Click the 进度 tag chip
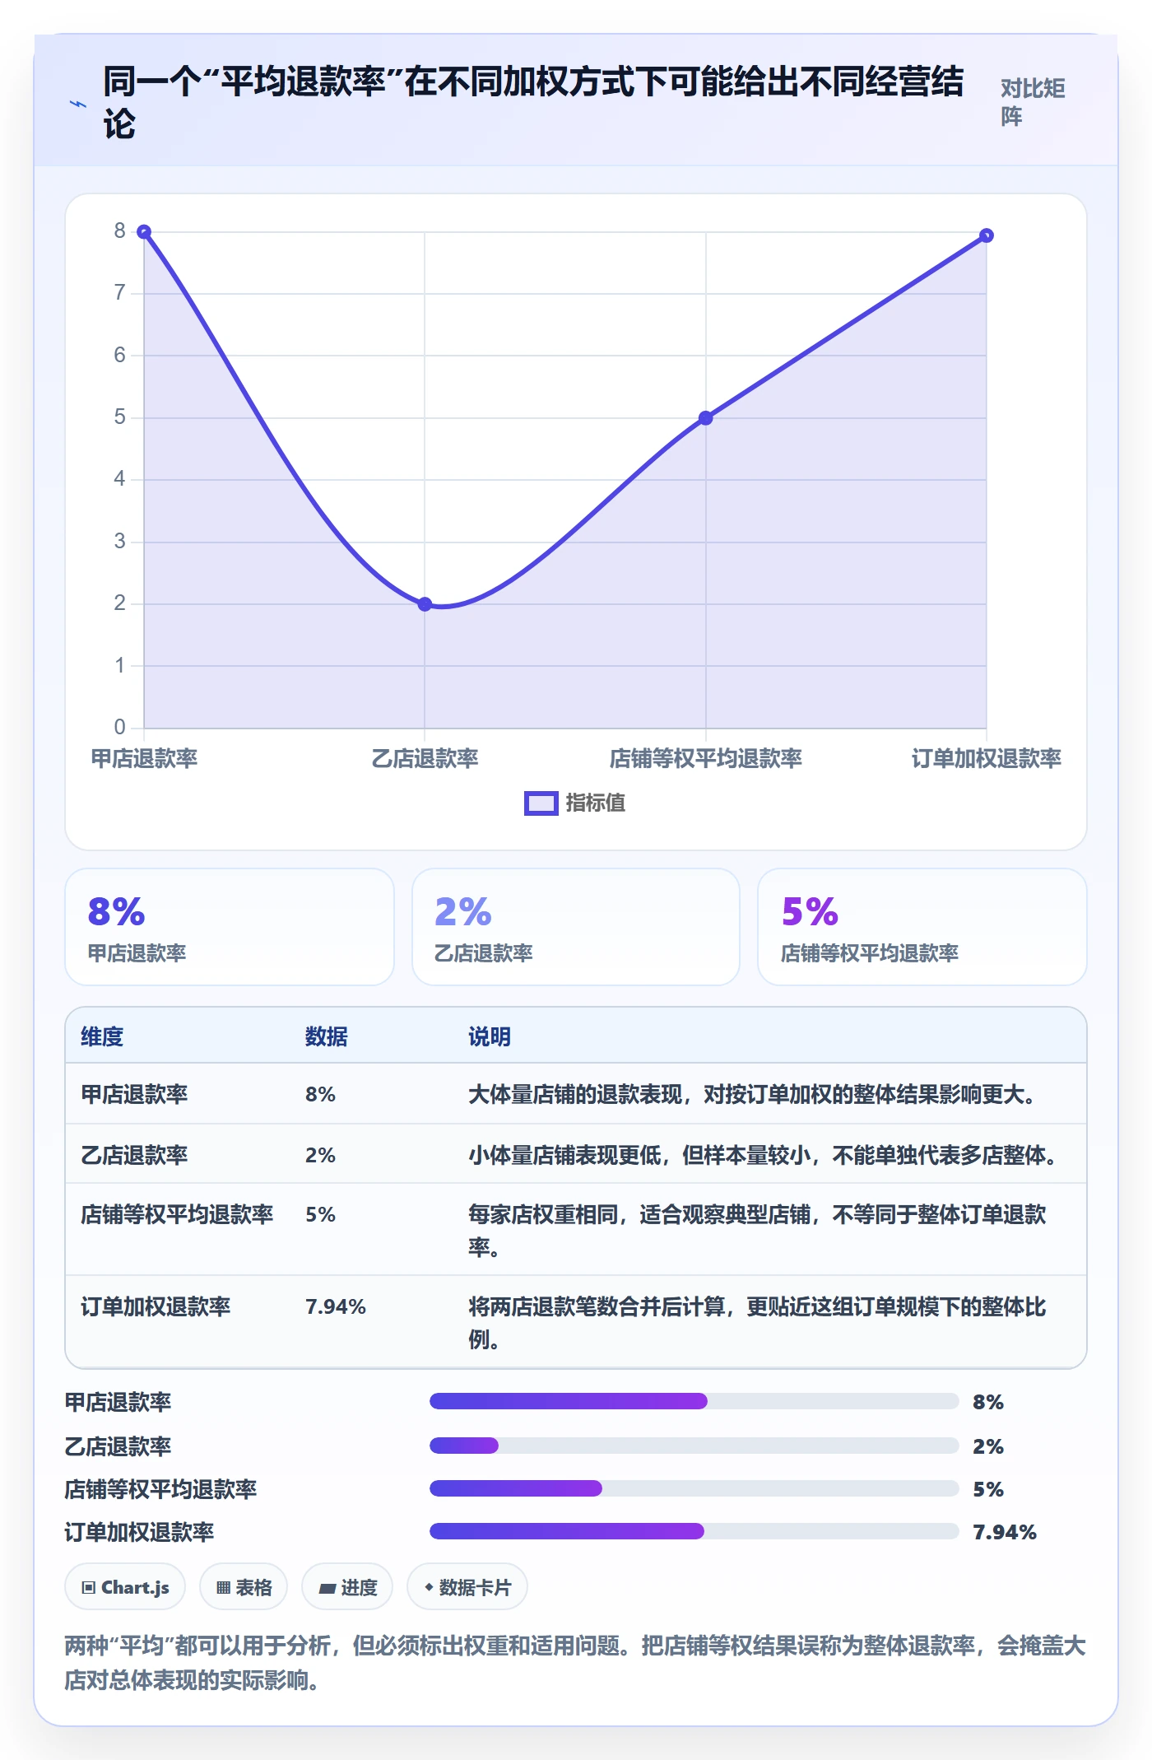 (x=347, y=1587)
